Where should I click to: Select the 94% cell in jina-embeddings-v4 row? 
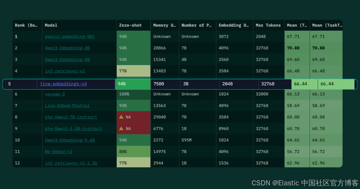tap(133, 84)
